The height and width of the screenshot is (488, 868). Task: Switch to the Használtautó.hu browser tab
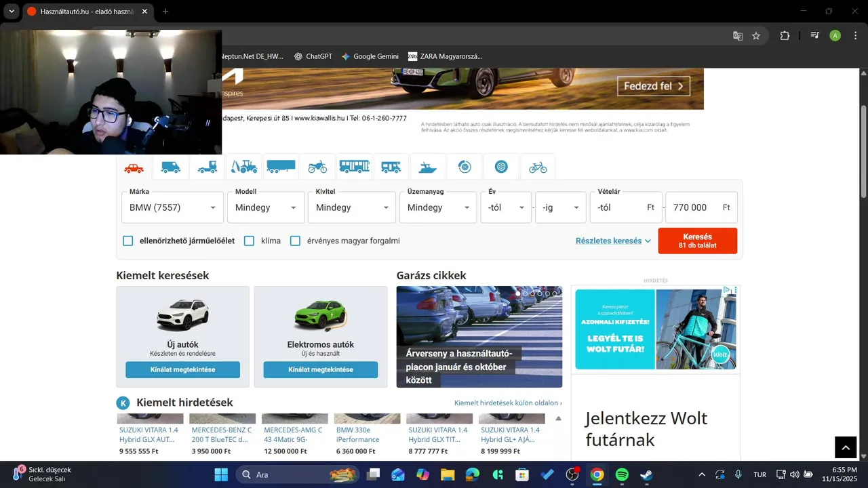pyautogui.click(x=87, y=12)
